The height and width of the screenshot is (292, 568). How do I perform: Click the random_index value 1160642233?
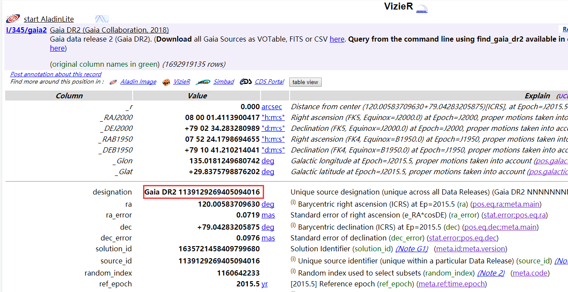point(238,273)
